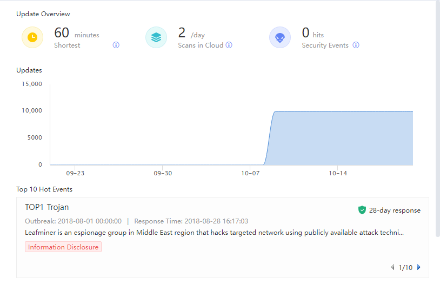This screenshot has height=303, width=440.
Task: Click the Information Disclosure tag
Action: (63, 247)
